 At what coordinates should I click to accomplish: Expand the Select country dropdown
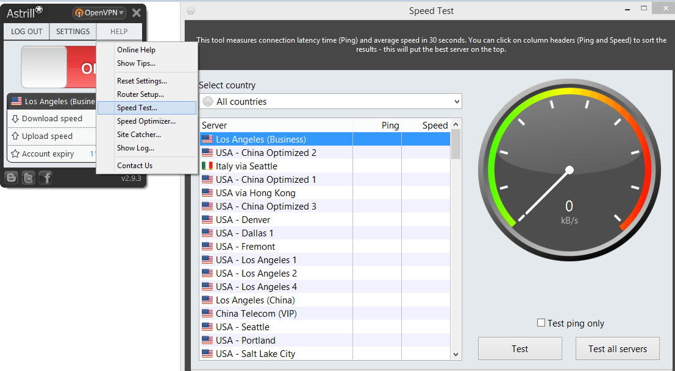[x=330, y=102]
